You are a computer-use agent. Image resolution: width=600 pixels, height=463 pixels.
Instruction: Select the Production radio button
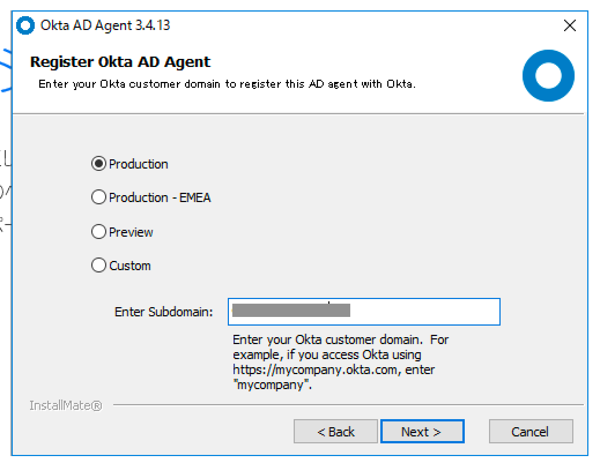[x=98, y=163]
